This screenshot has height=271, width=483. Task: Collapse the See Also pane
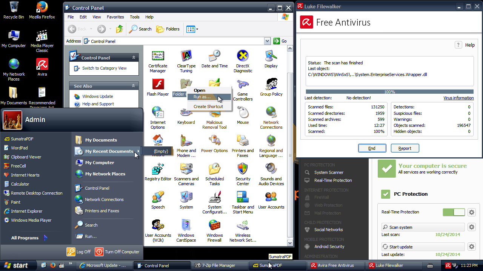134,86
